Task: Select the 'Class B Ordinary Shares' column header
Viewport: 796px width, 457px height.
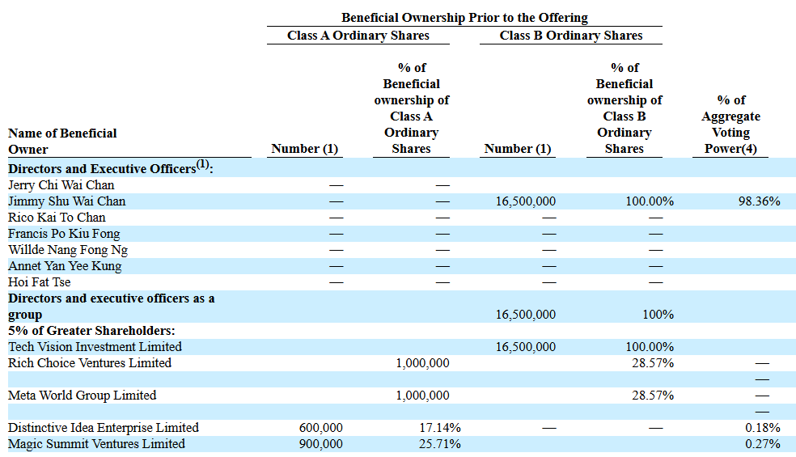Action: (570, 36)
